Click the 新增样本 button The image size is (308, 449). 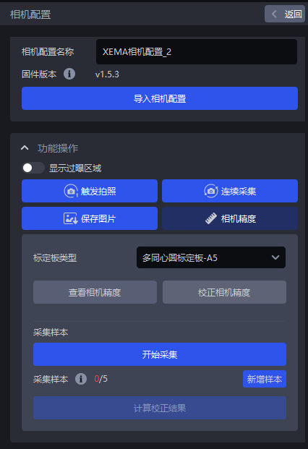tap(265, 379)
